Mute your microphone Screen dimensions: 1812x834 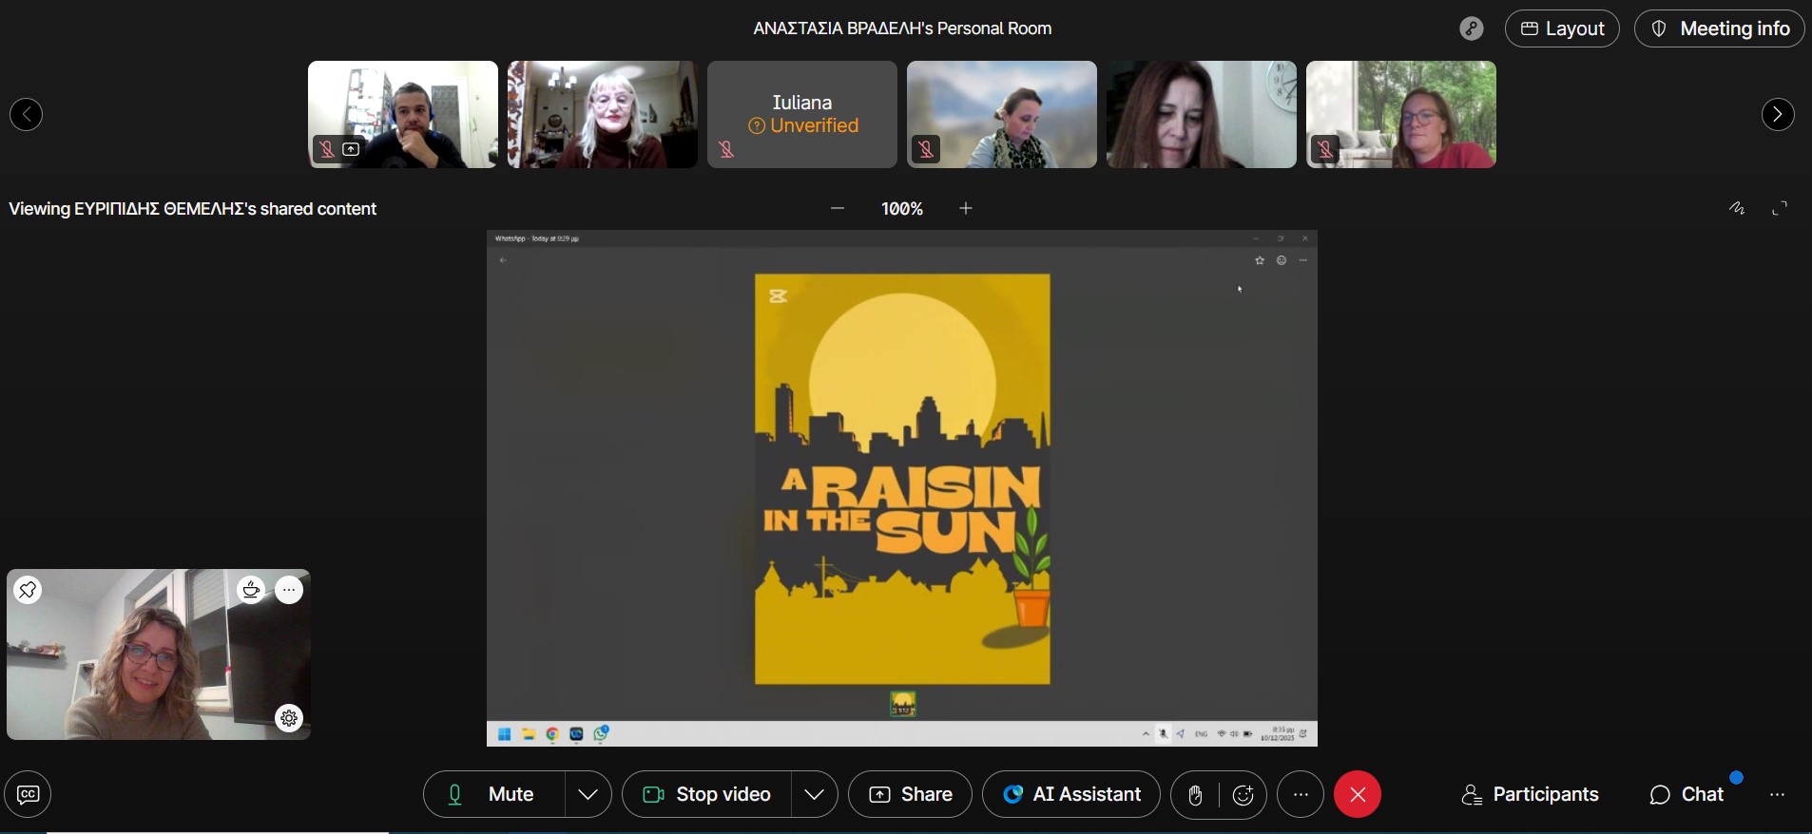click(x=493, y=794)
